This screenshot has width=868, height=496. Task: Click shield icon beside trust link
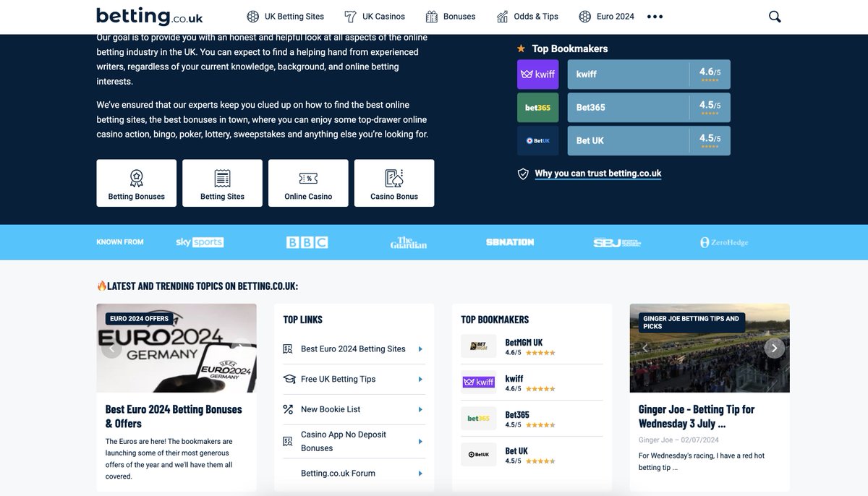pyautogui.click(x=523, y=174)
